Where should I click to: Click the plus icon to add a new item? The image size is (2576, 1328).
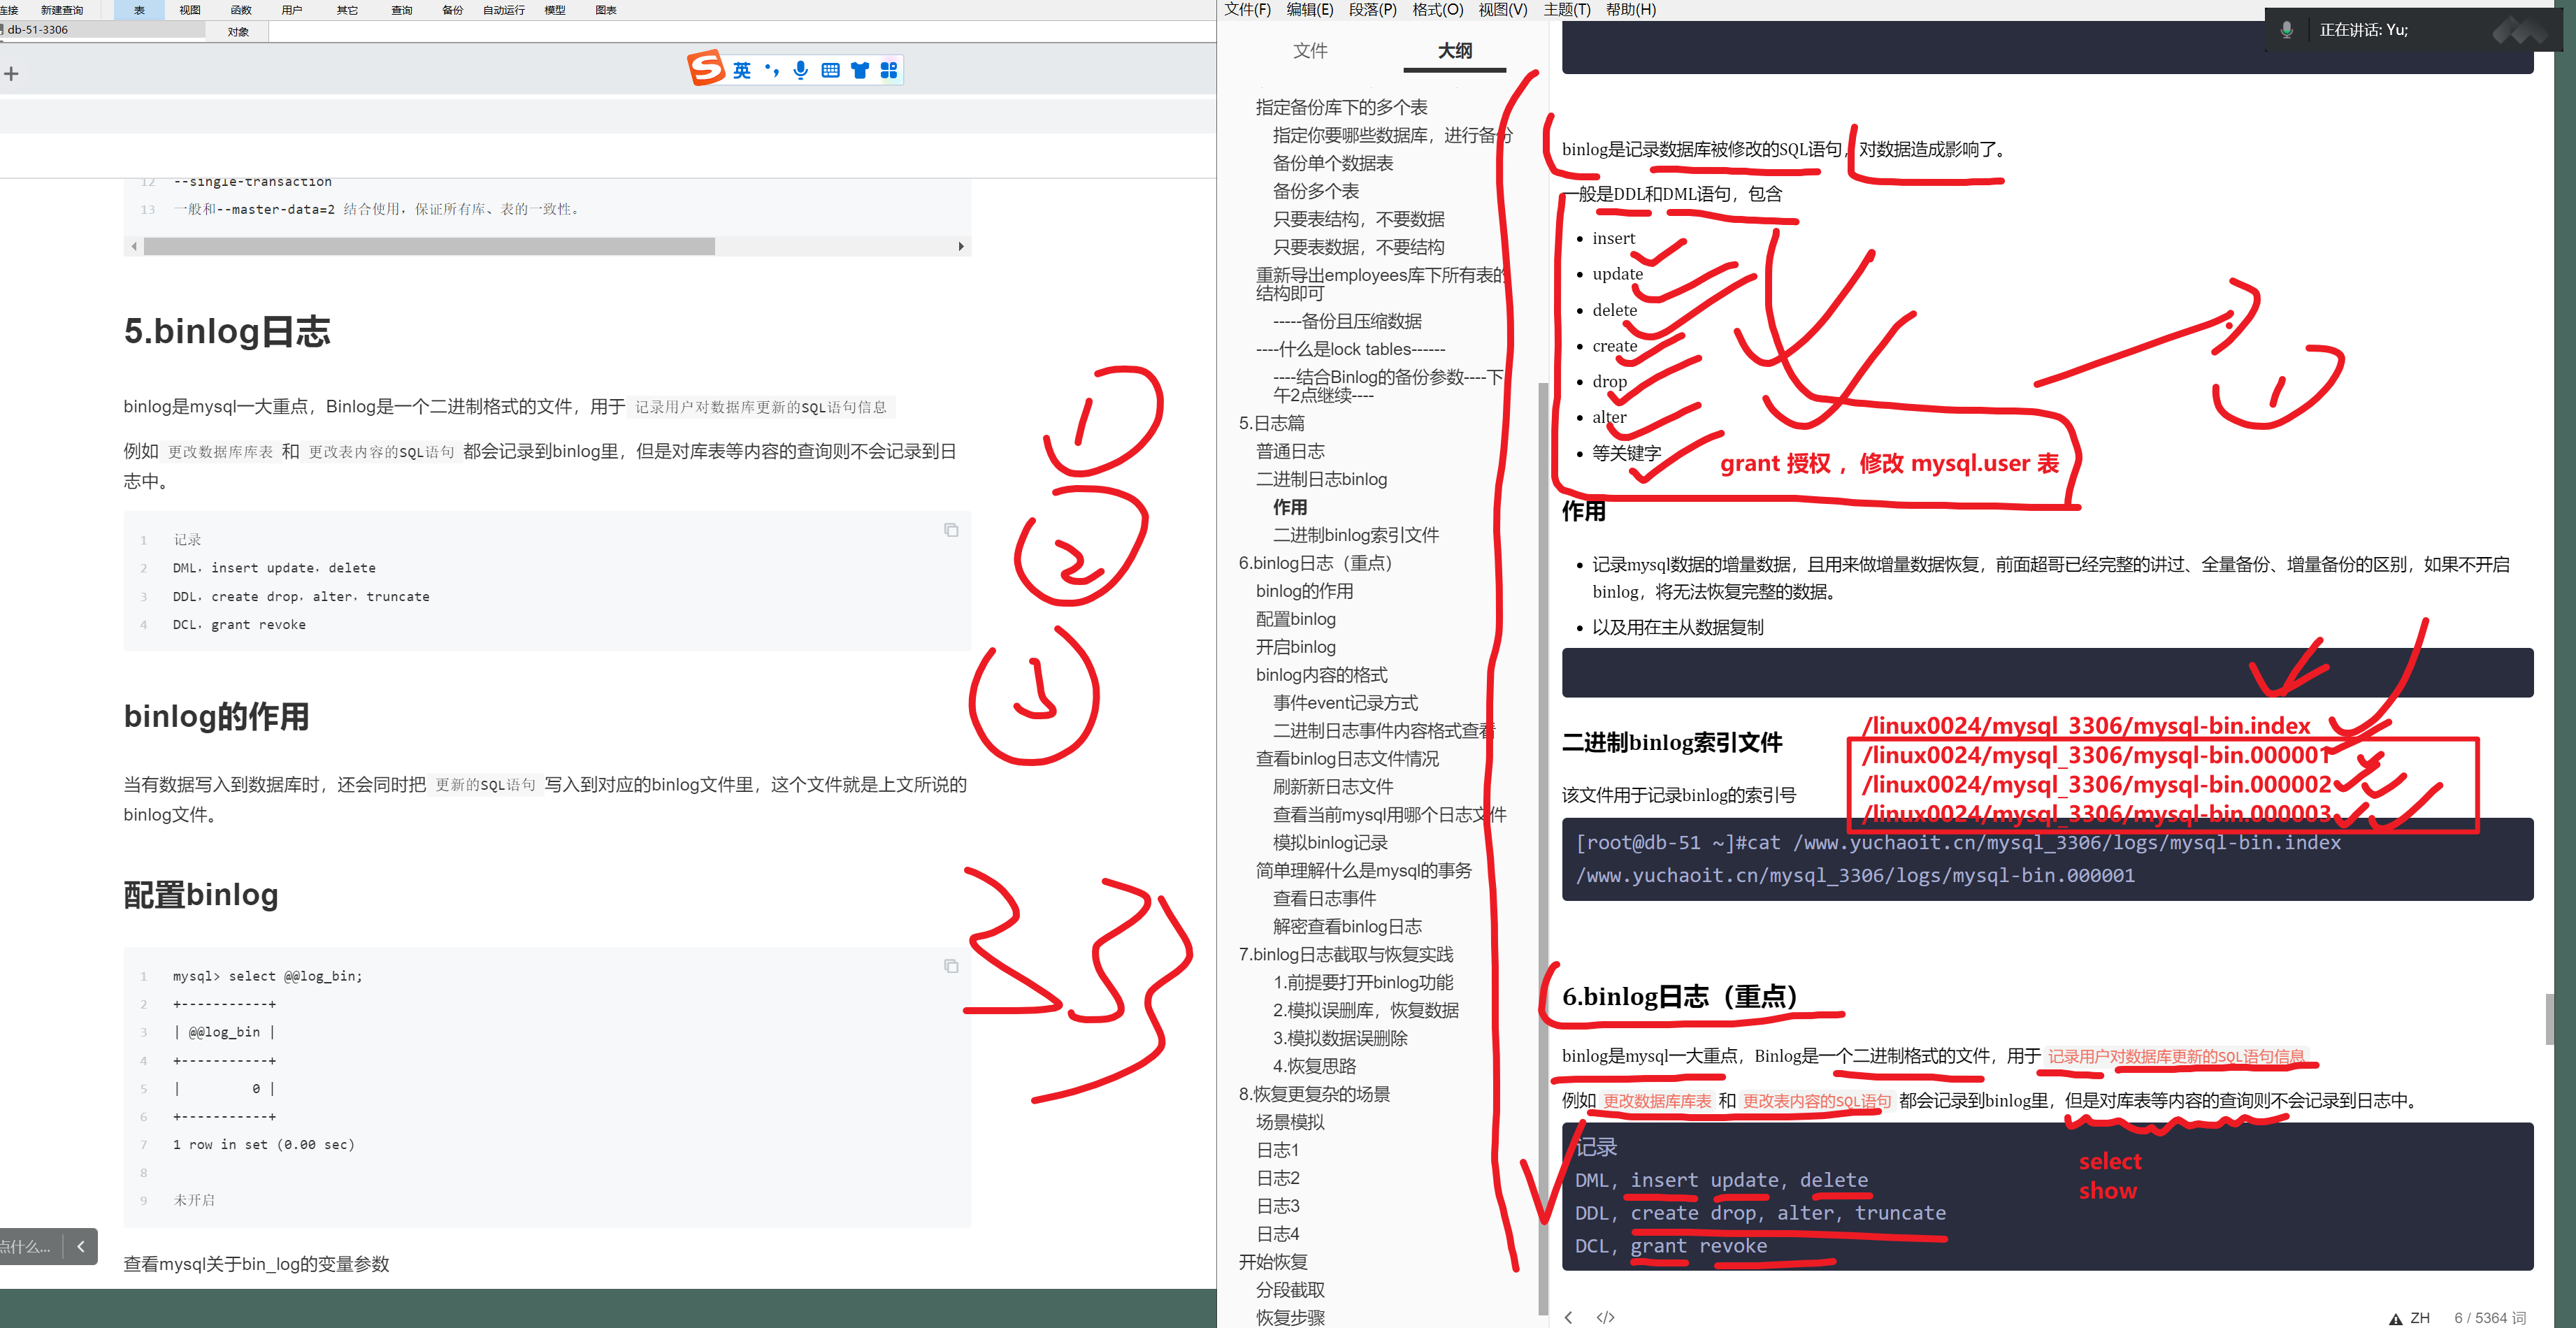pos(11,74)
